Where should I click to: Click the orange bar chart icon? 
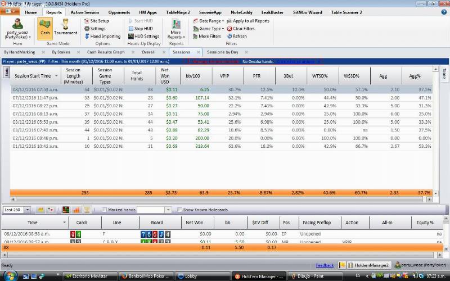click(x=76, y=210)
